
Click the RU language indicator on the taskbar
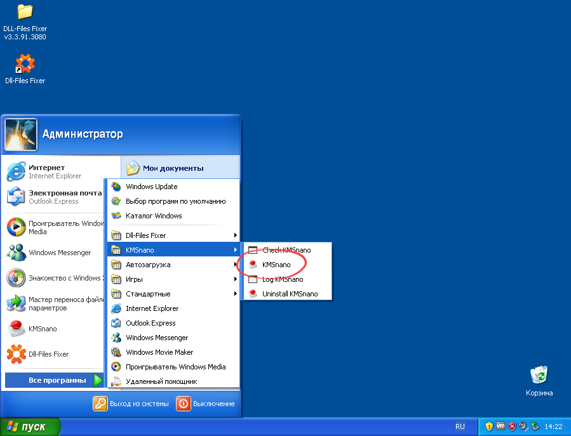(460, 426)
